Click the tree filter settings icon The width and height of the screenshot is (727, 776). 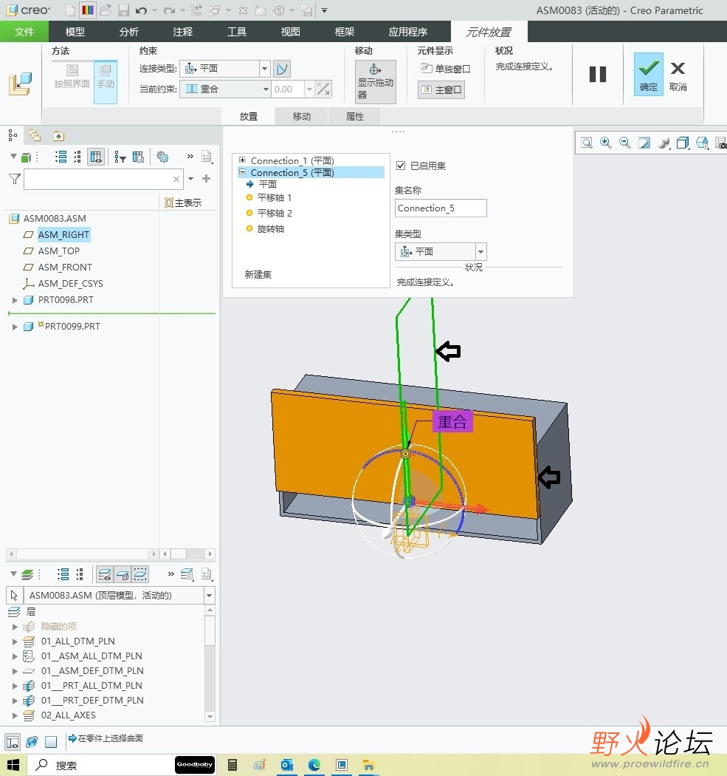pyautogui.click(x=120, y=157)
